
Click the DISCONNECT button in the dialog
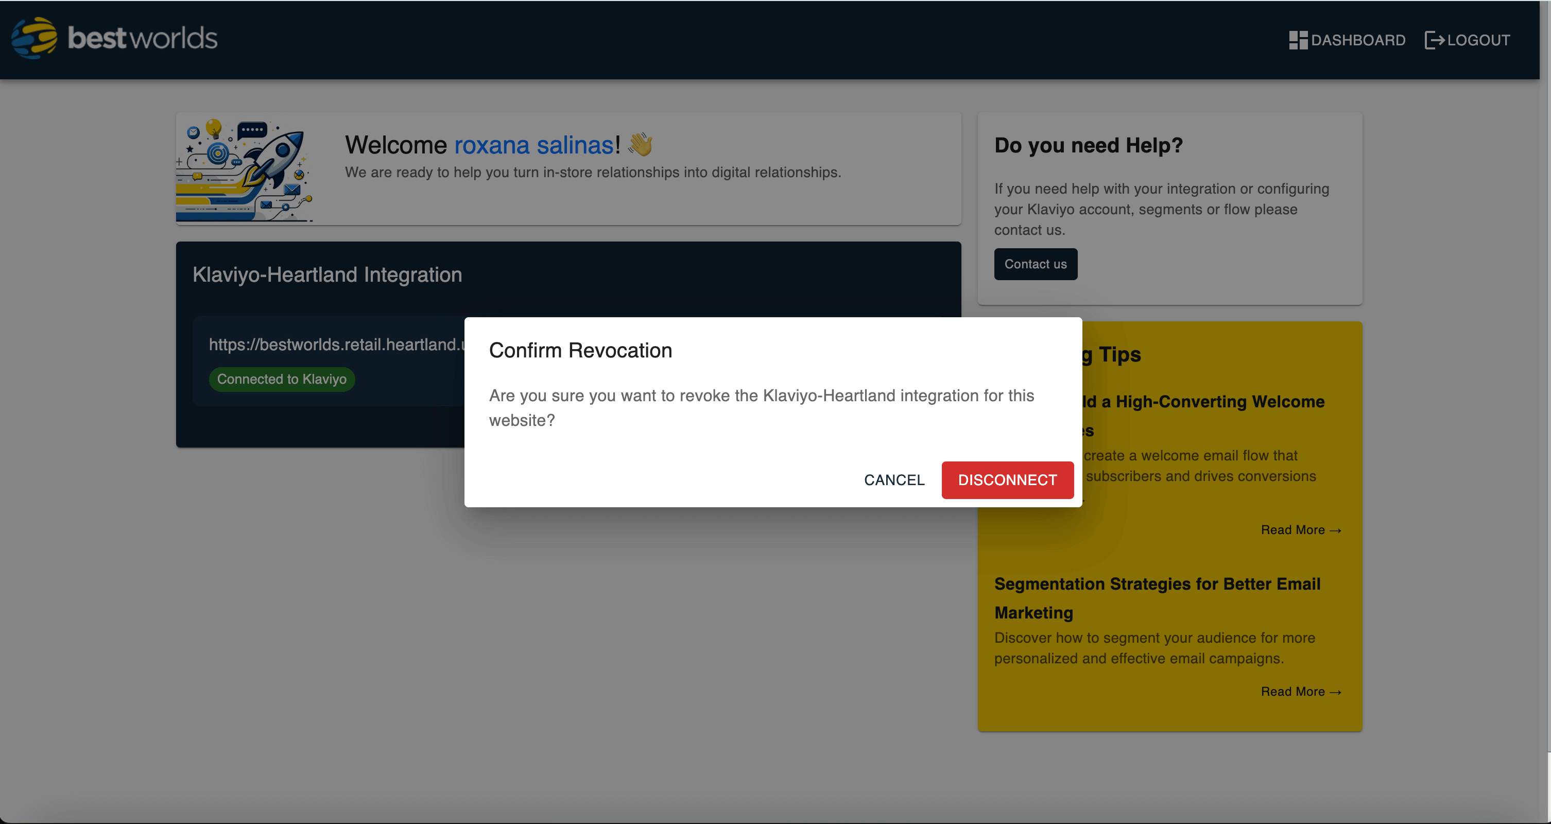(1007, 480)
